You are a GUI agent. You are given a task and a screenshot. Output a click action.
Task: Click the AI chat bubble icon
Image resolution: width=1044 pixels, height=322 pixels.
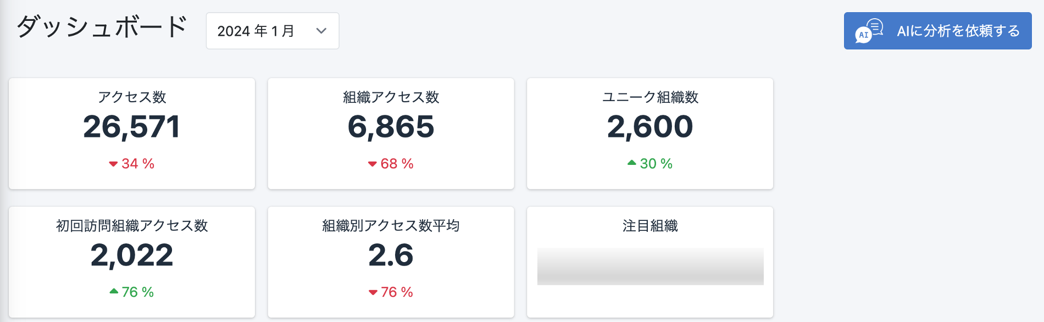(x=869, y=31)
